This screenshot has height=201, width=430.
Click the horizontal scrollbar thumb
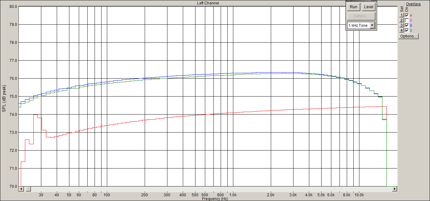pyautogui.click(x=28, y=189)
